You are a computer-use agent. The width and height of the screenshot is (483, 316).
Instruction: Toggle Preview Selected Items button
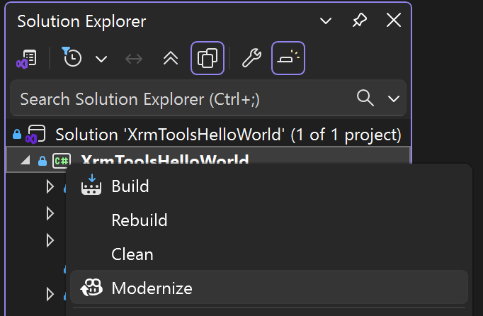[x=288, y=58]
